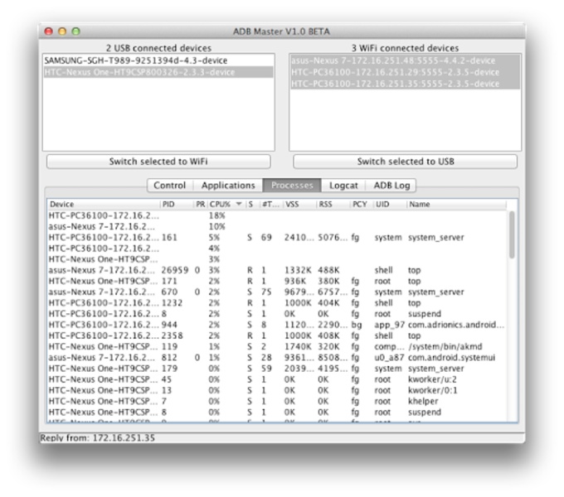564x497 pixels.
Task: Toggle CPU% sort direction arrow
Action: 239,204
